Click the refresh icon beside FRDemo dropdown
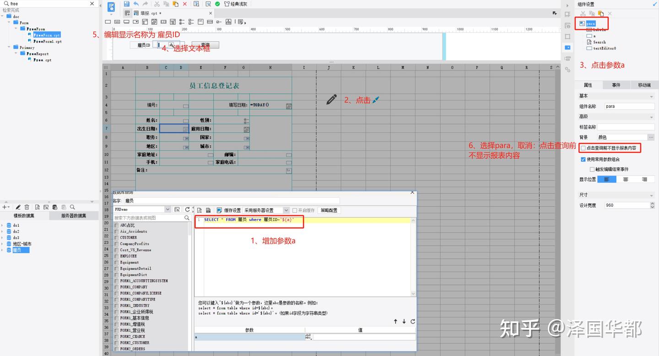Image resolution: width=659 pixels, height=356 pixels. tap(187, 210)
